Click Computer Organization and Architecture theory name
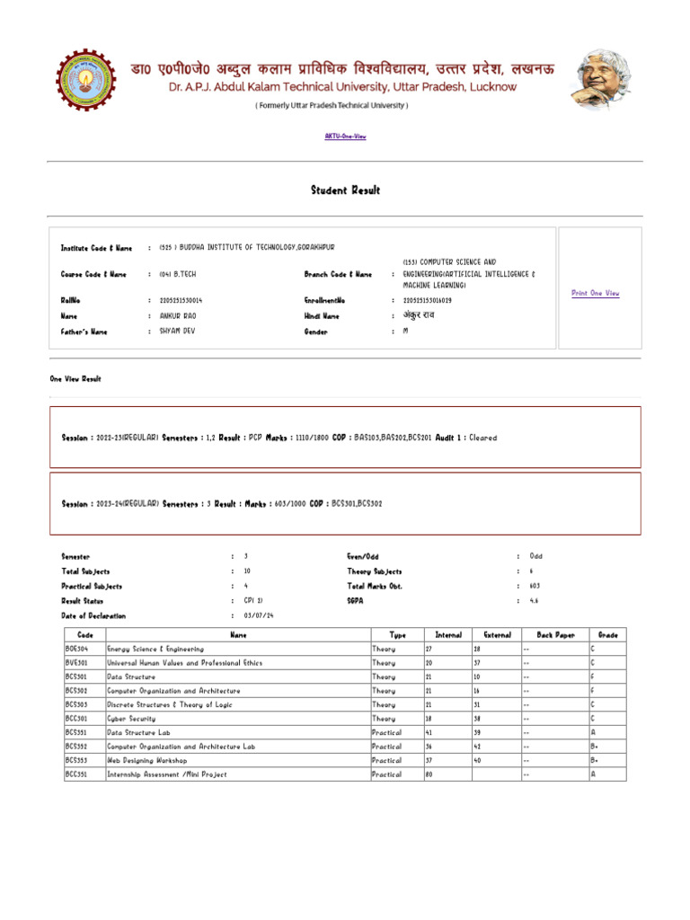Viewport: 690px width, 920px height. pos(173,691)
